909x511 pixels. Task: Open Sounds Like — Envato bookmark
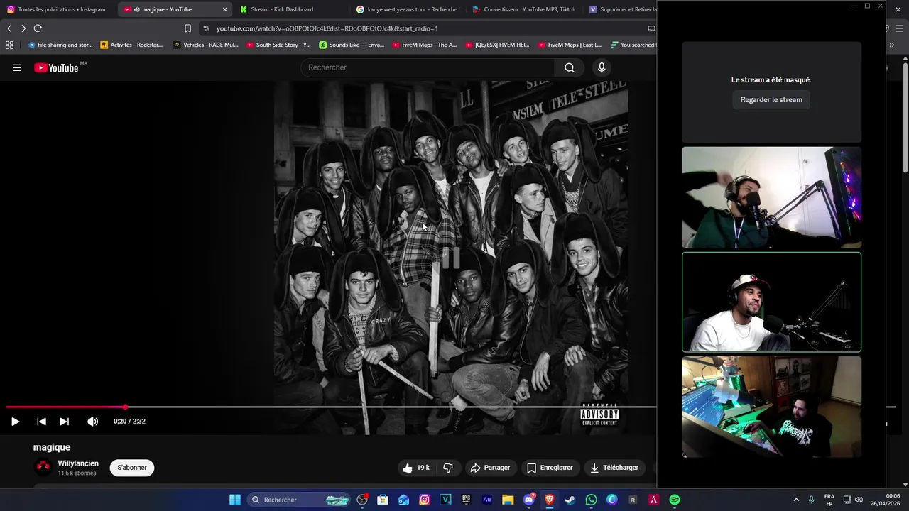pos(352,45)
